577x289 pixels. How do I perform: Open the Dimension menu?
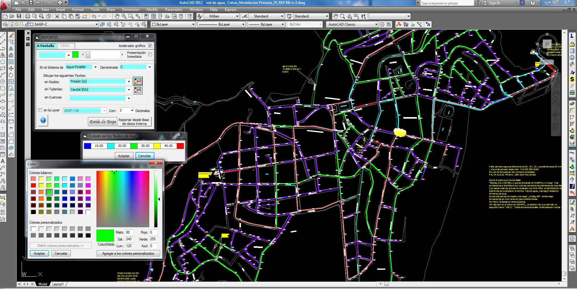click(x=130, y=10)
